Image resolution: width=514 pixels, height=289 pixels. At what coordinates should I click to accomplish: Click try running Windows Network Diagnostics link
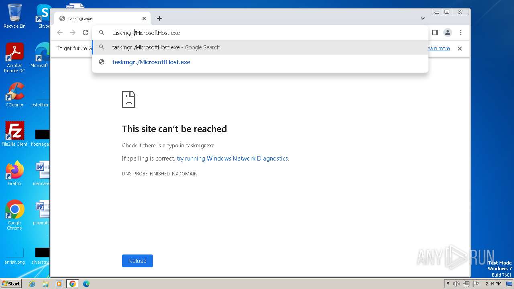(x=233, y=159)
